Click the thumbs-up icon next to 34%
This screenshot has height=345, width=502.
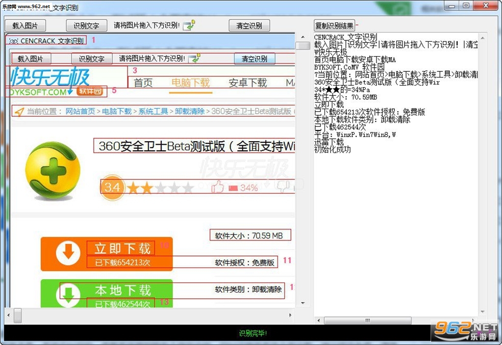point(218,187)
